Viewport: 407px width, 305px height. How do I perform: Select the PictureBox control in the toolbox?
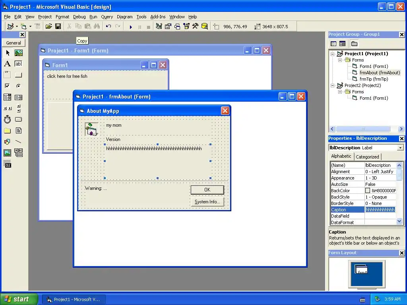click(18, 53)
